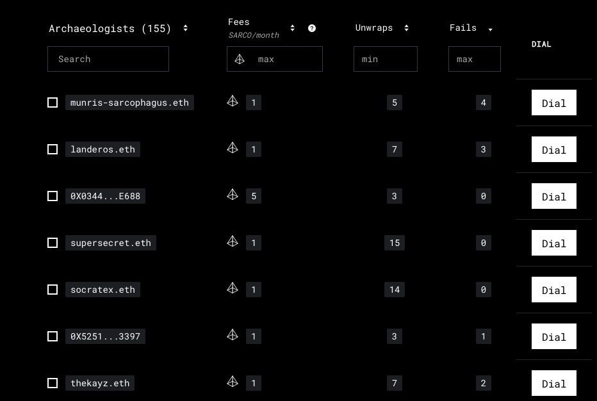This screenshot has height=401, width=597.
Task: Select the checkbox for munris-sarcophagus.eth
Action: 53,102
